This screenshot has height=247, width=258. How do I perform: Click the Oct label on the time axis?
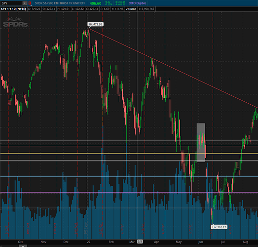coord(20,242)
